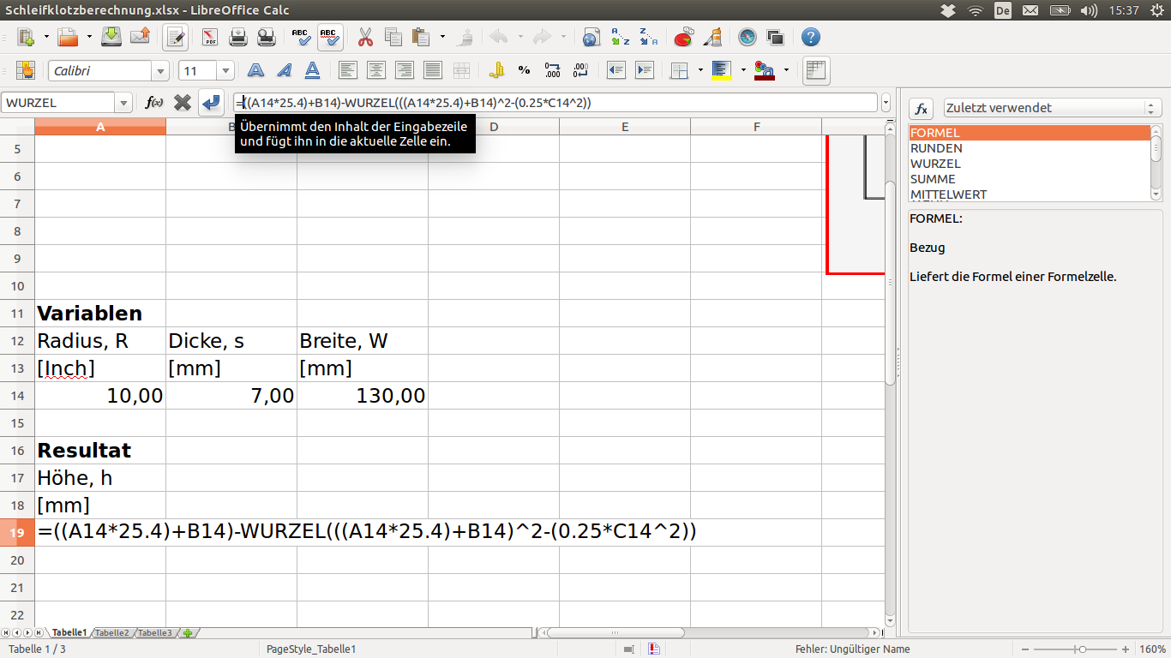
Task: Open 'Zuletzt verwendet' category dropdown
Action: pyautogui.click(x=1052, y=108)
